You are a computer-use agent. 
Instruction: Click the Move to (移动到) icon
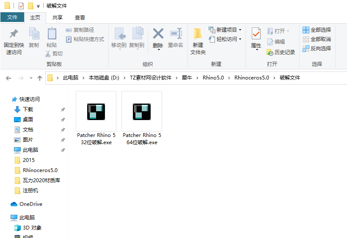[119, 33]
